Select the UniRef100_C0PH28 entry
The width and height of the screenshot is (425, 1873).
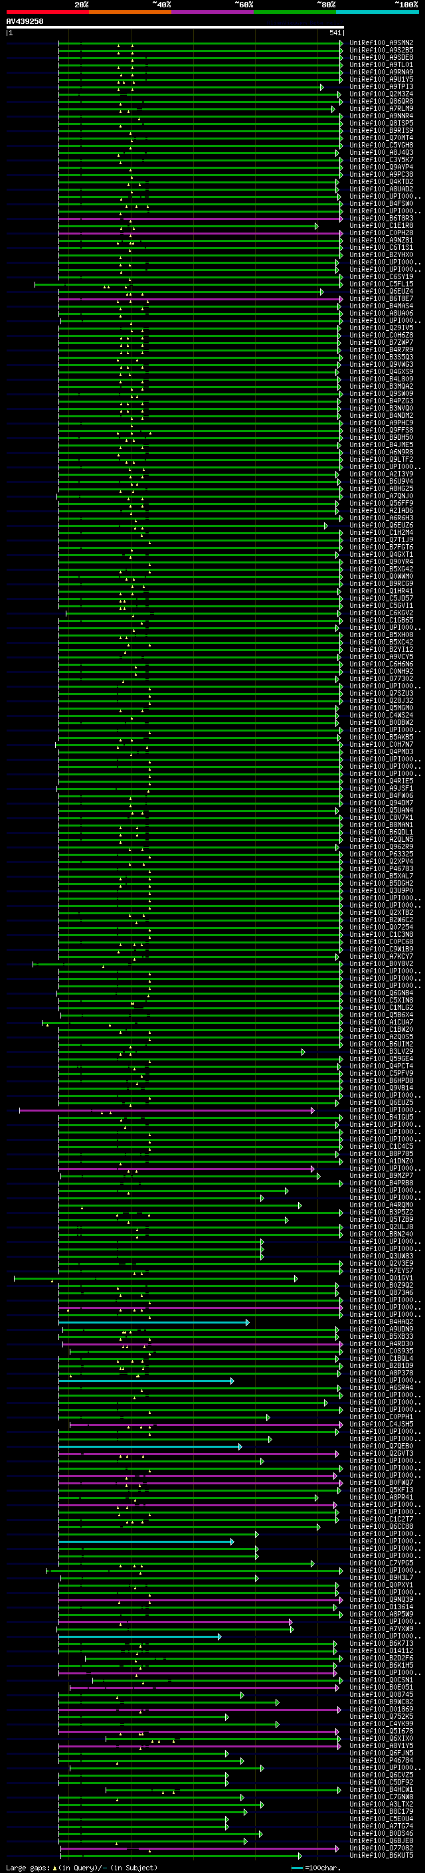[x=381, y=233]
